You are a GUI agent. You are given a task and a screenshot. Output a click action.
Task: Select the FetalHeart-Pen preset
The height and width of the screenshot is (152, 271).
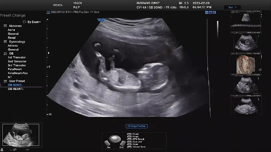18,73
